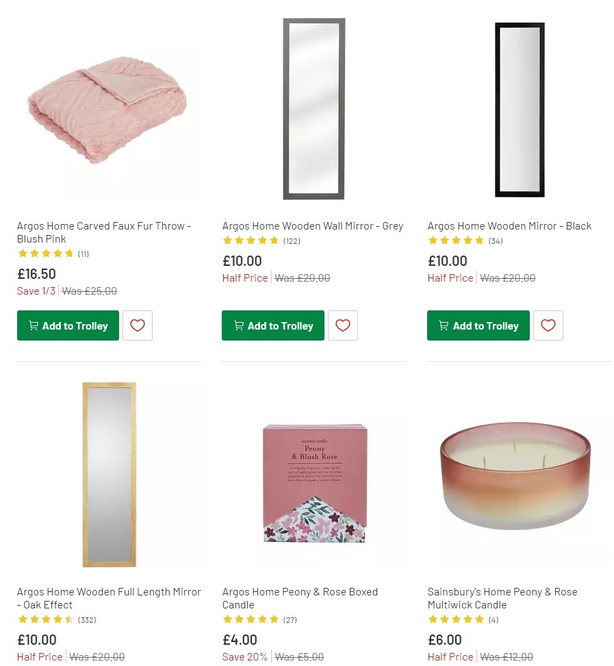614x666 pixels.
Task: Toggle the wishlist heart for the Grey Wall Mirror
Action: [x=343, y=325]
